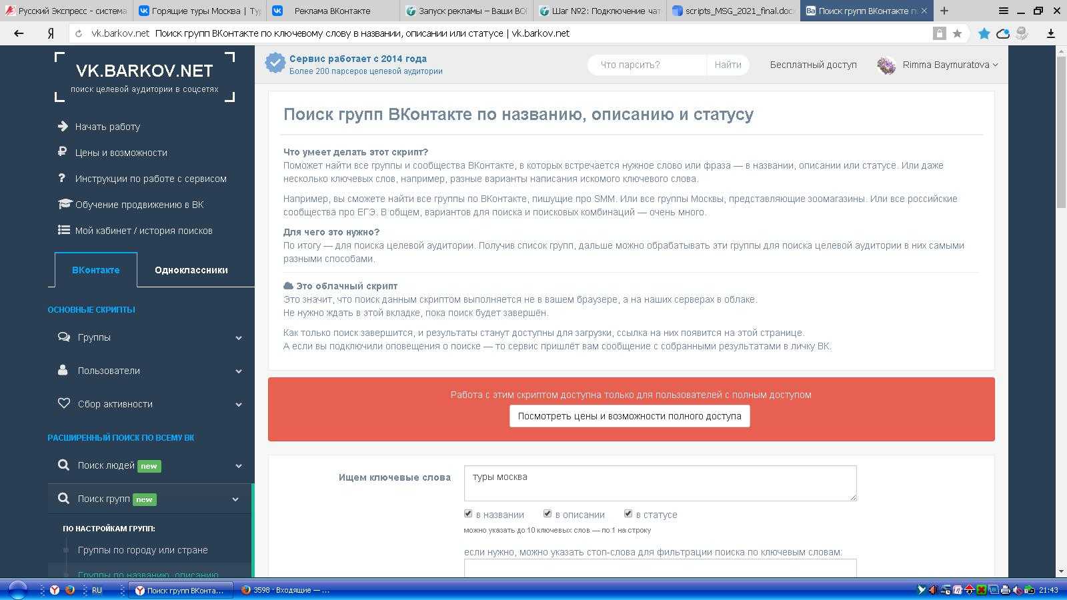Viewport: 1067px width, 600px height.
Task: Open Yandex home via the Я icon
Action: coord(51,33)
